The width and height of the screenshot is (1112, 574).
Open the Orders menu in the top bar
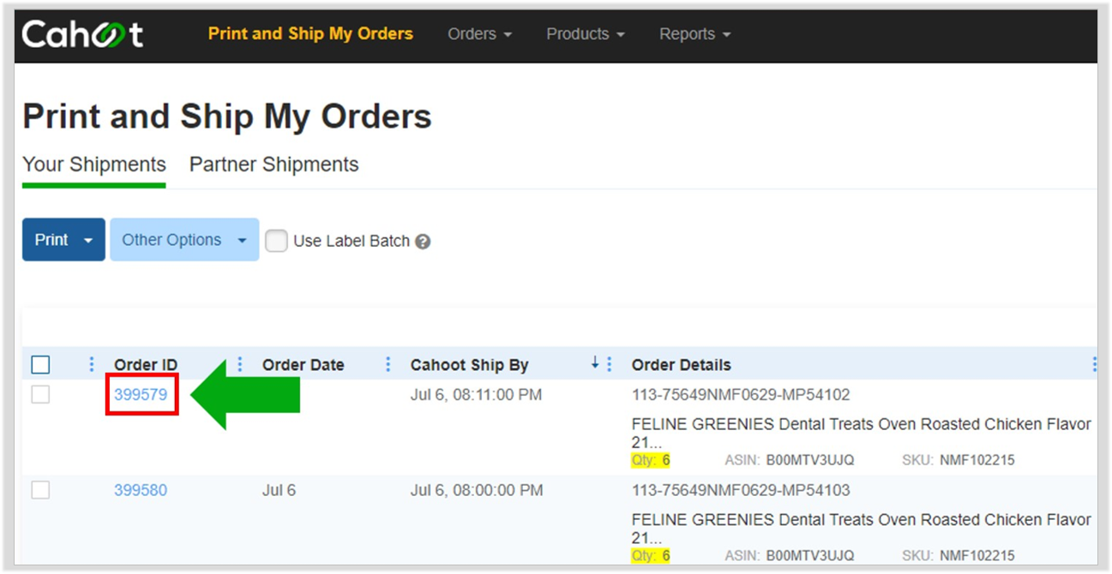click(480, 34)
